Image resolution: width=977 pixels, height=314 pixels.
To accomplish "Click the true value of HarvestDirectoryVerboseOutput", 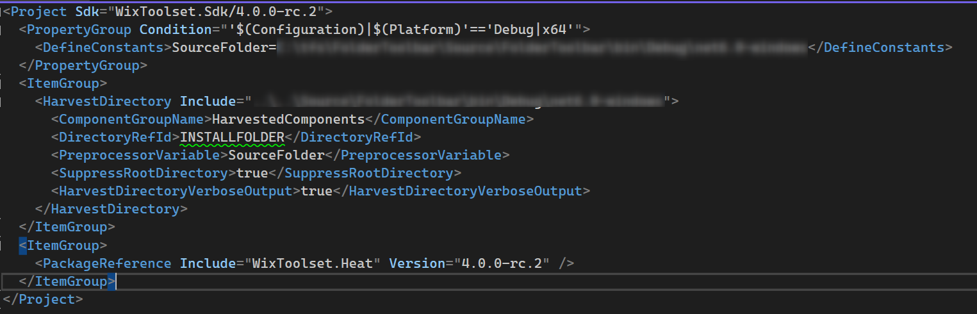I will (317, 191).
